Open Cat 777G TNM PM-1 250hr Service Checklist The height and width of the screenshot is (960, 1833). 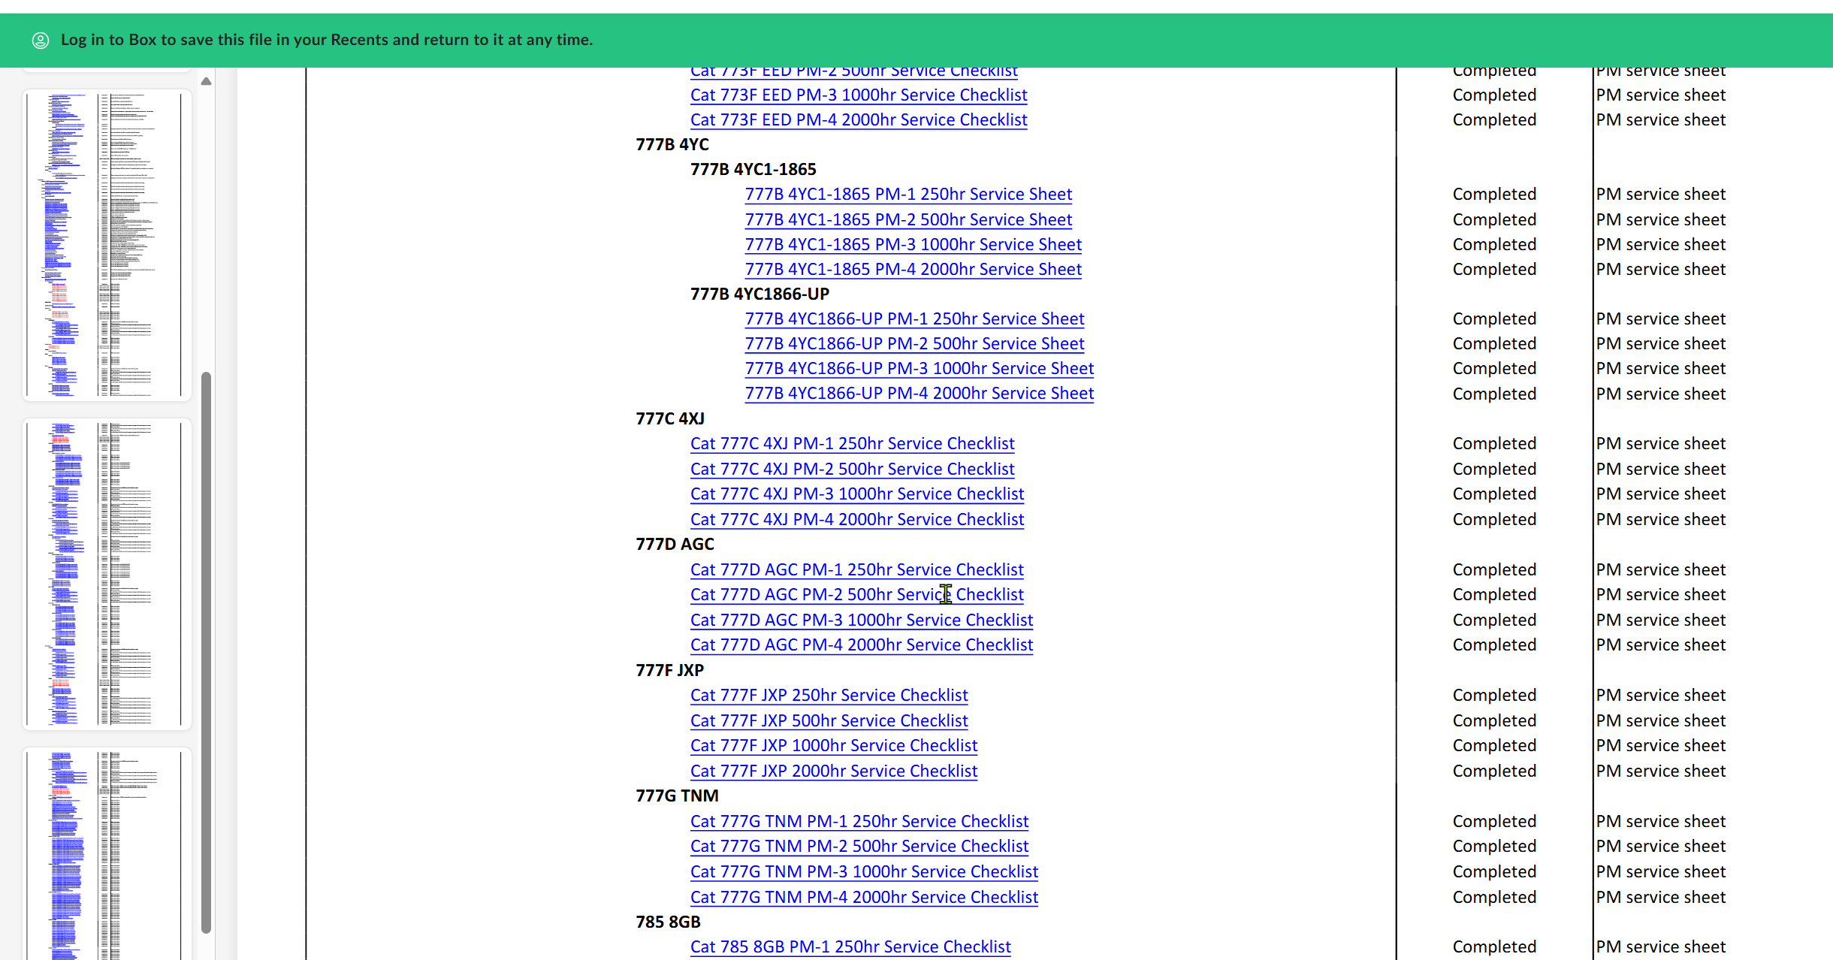859,821
